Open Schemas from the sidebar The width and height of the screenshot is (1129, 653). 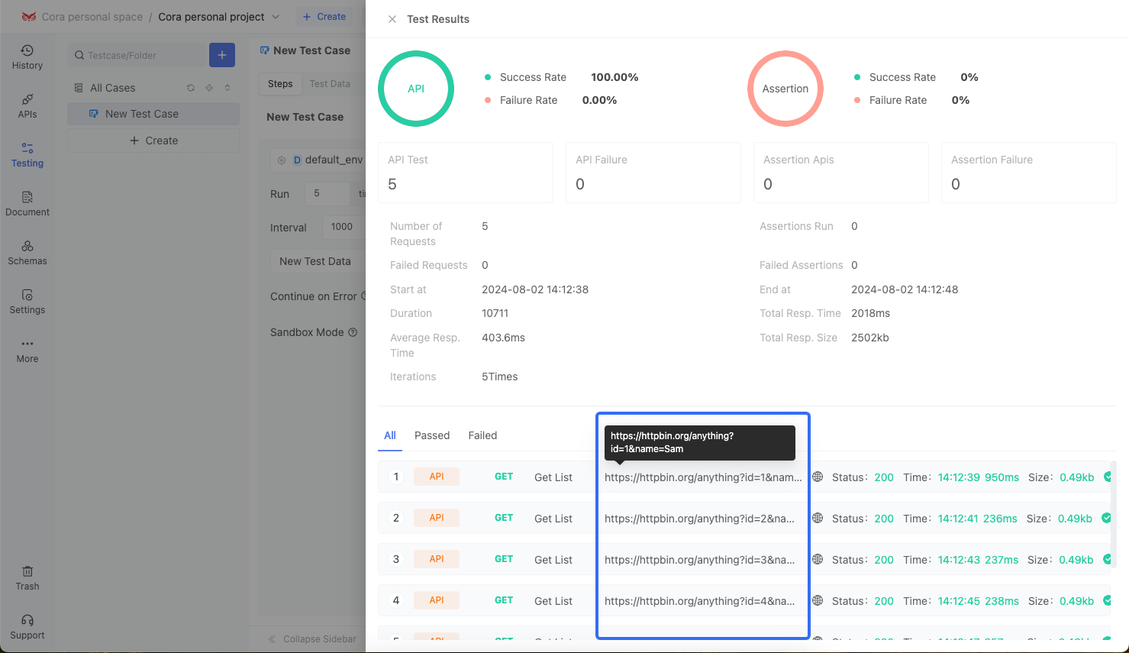coord(27,252)
